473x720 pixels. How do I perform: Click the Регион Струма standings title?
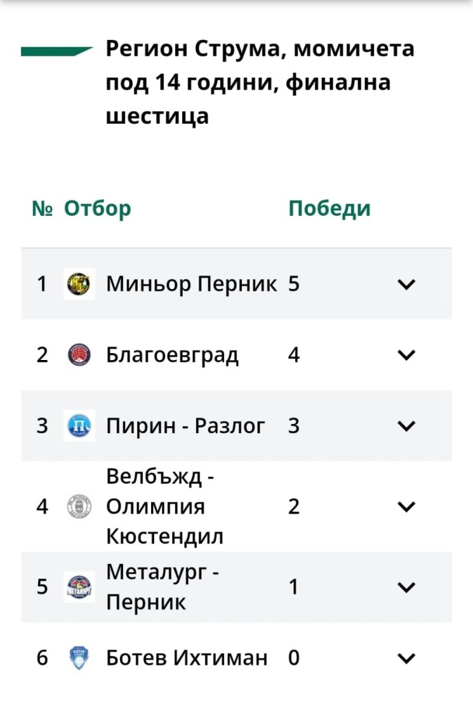[x=260, y=82]
